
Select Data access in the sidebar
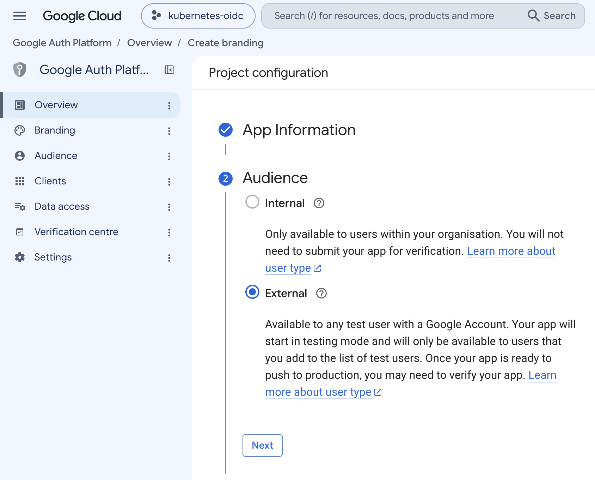pyautogui.click(x=91, y=207)
